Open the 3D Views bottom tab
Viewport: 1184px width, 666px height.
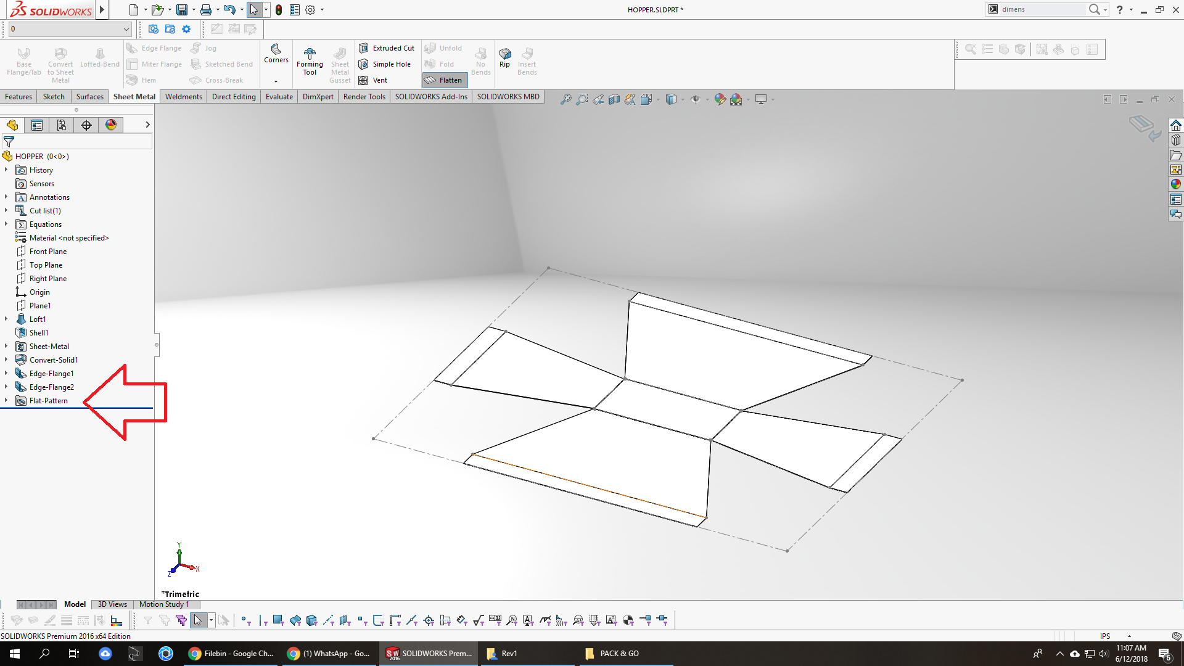coord(112,604)
